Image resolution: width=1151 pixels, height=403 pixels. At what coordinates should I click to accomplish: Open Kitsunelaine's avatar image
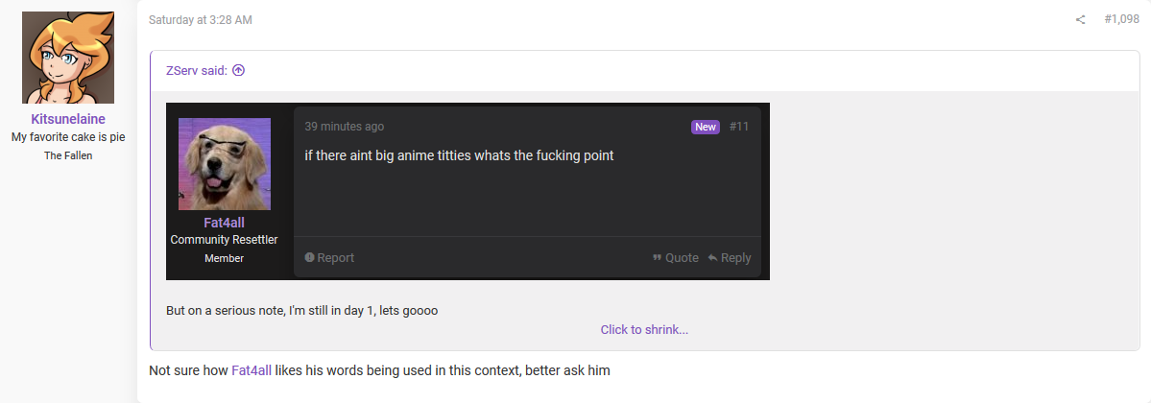coord(67,58)
